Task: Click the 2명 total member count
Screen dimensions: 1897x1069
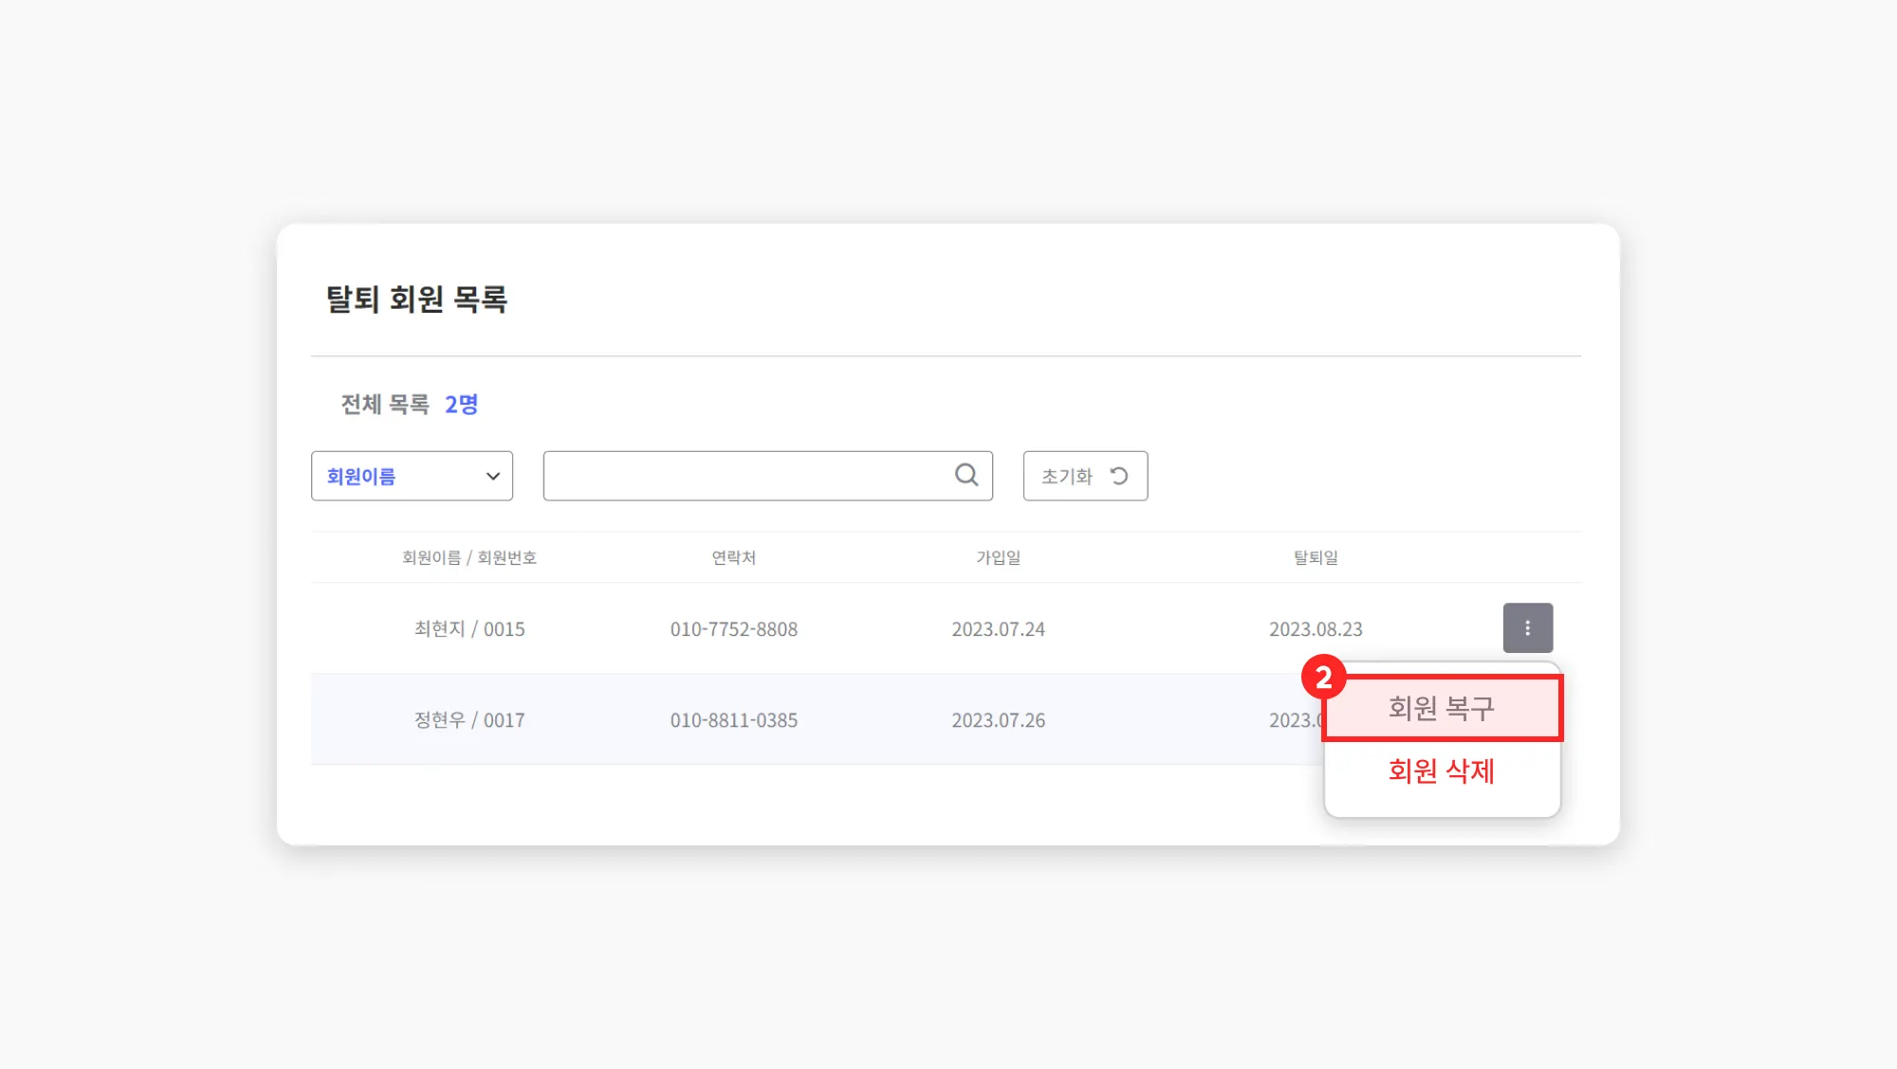Action: pos(461,405)
